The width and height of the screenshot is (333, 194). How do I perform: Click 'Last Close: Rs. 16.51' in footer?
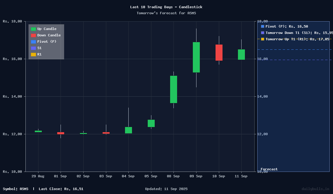pyautogui.click(x=61, y=189)
